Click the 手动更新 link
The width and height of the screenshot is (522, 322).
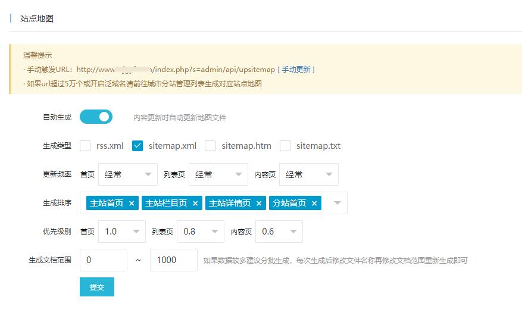[x=296, y=70]
